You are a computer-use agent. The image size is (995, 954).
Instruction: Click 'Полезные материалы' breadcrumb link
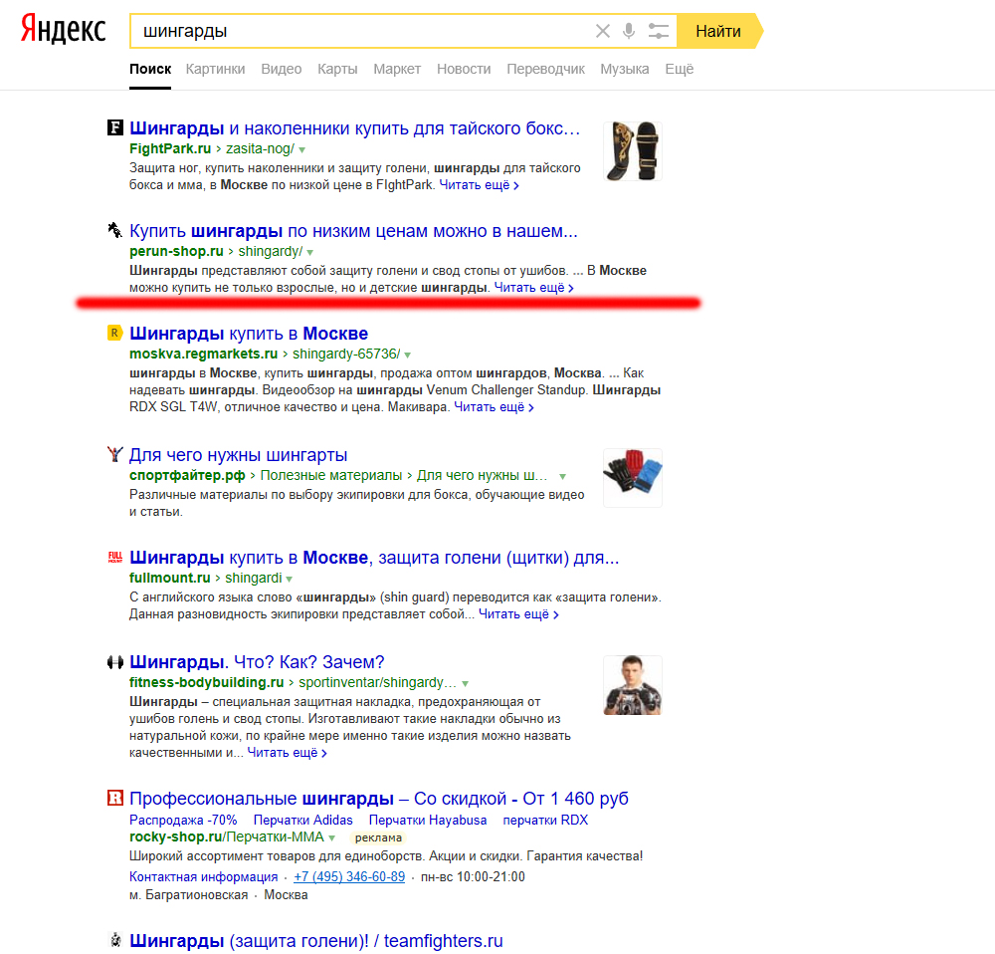tap(331, 475)
